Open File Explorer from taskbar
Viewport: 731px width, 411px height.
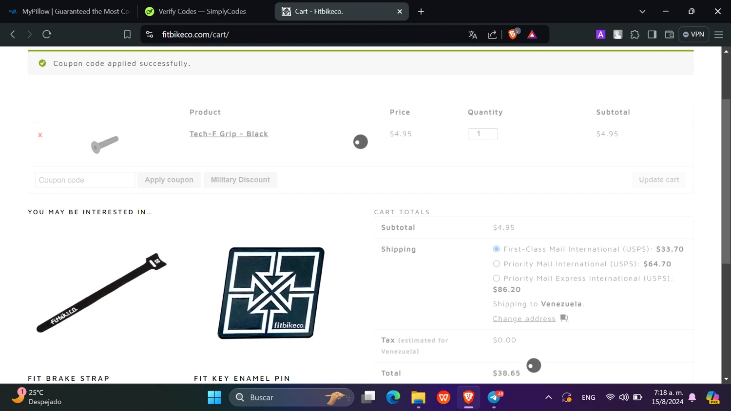click(418, 397)
